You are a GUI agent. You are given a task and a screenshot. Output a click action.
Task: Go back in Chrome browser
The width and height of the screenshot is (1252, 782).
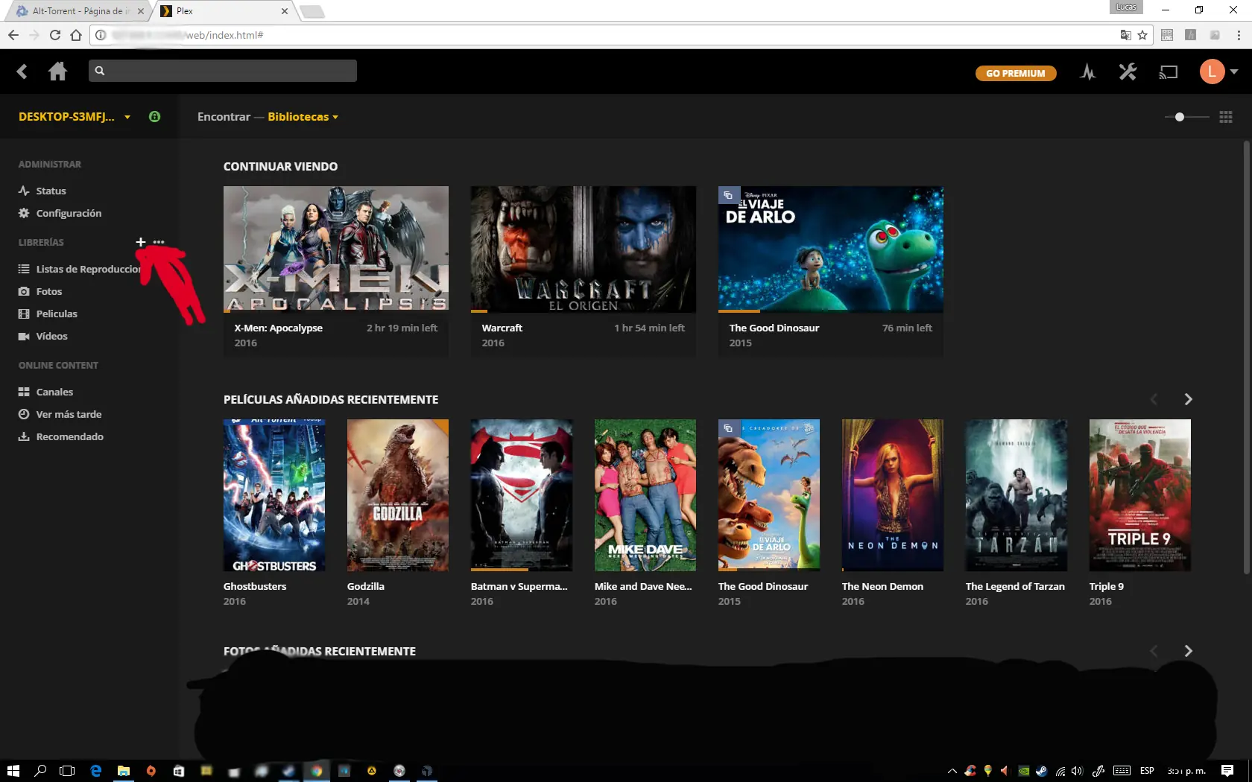pyautogui.click(x=13, y=35)
